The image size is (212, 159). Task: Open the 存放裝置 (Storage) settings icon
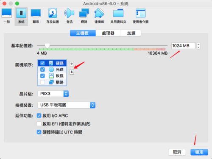(53, 16)
